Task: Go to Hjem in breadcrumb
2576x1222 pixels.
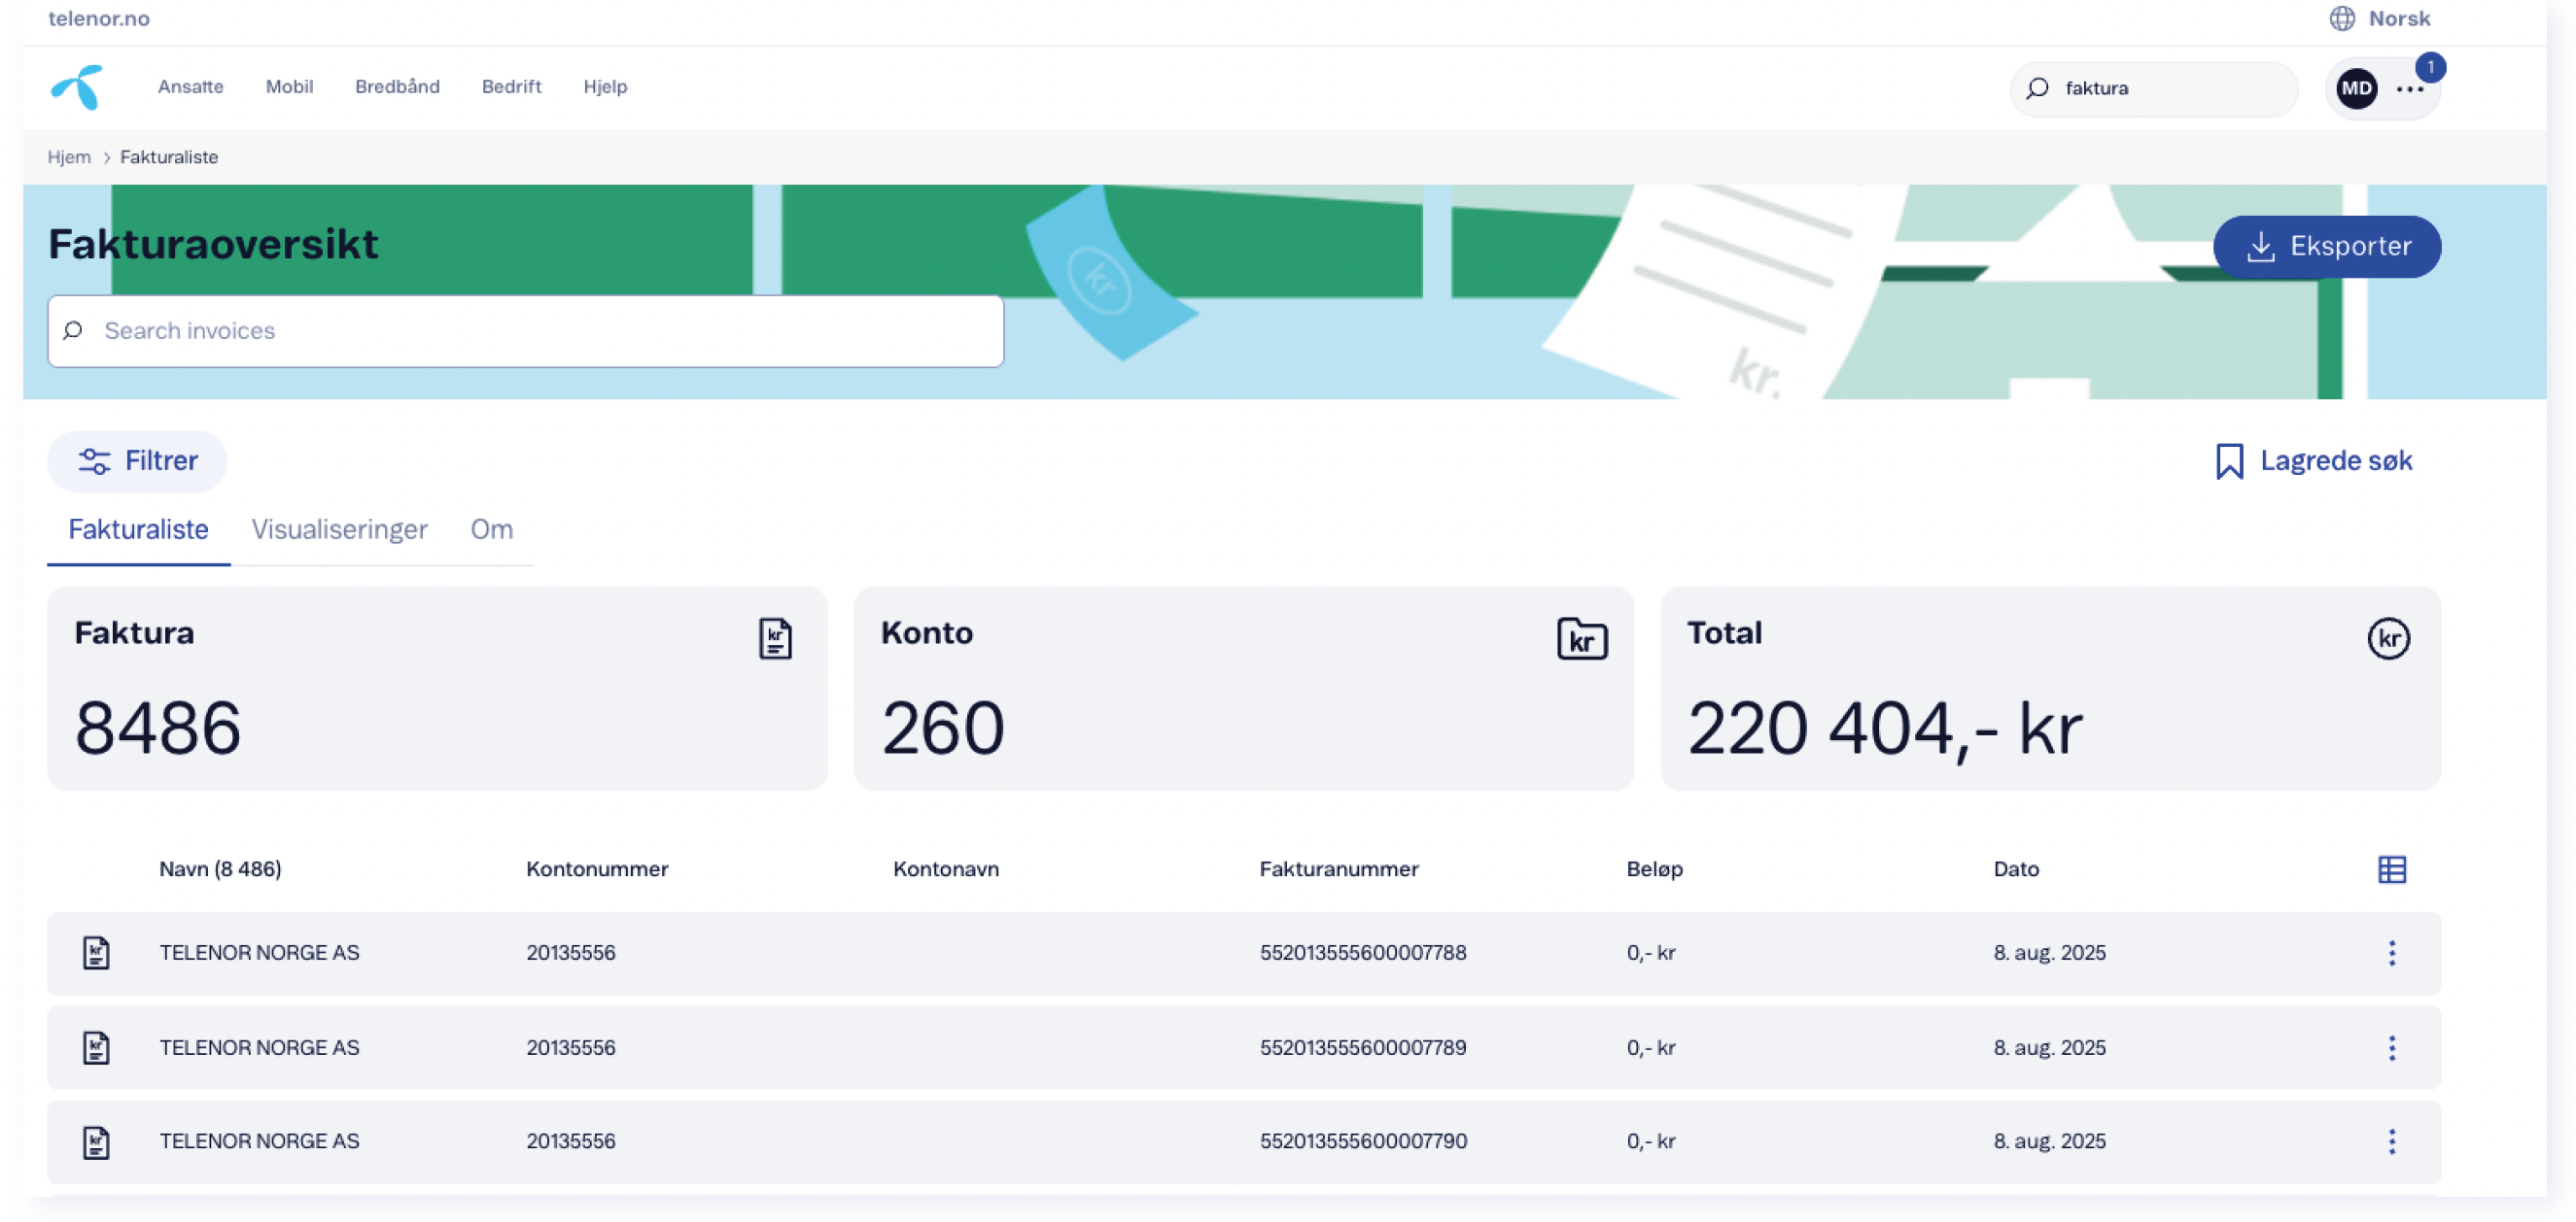Action: [x=69, y=156]
